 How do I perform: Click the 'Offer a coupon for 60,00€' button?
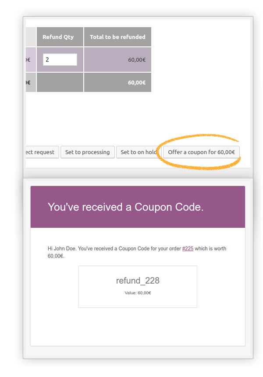(201, 152)
